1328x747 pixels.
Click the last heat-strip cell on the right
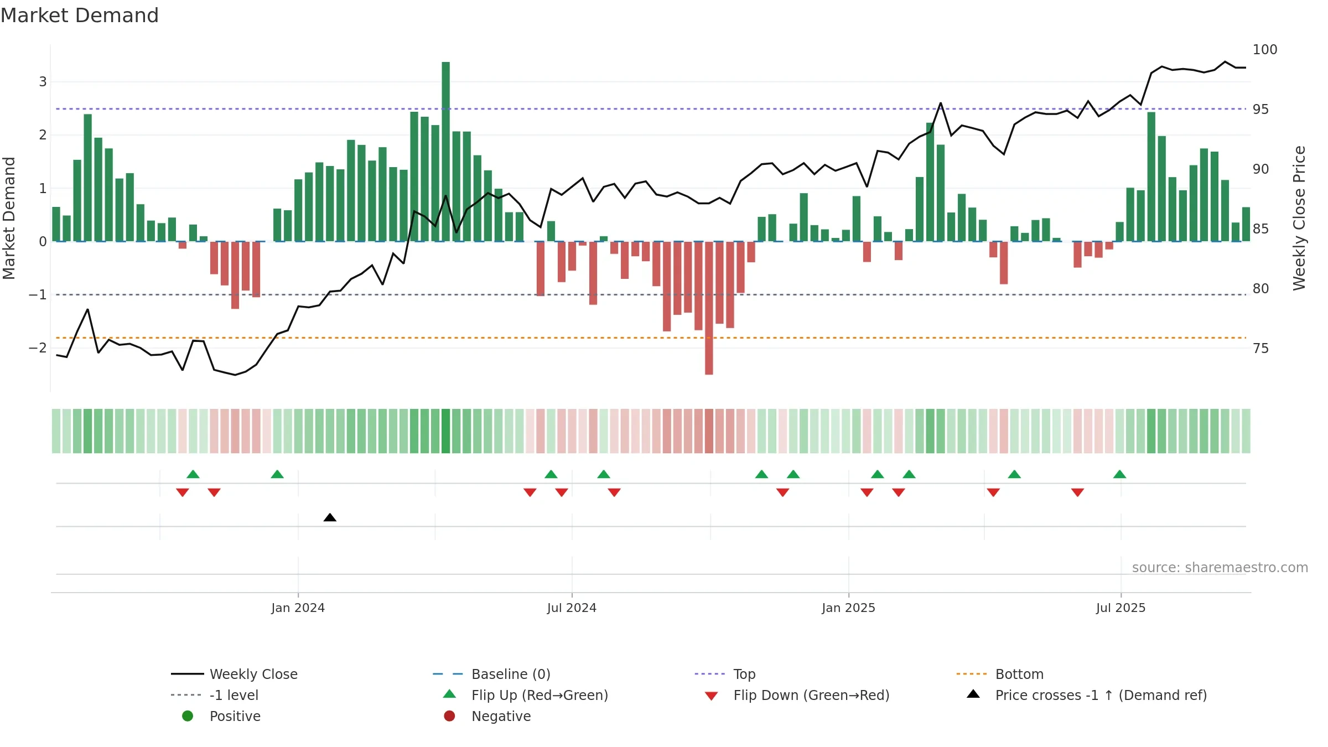click(1246, 431)
